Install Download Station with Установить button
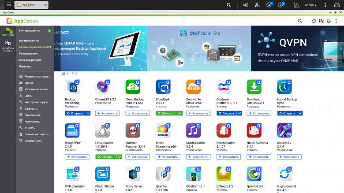This screenshot has width=344, height=193. tap(259, 113)
